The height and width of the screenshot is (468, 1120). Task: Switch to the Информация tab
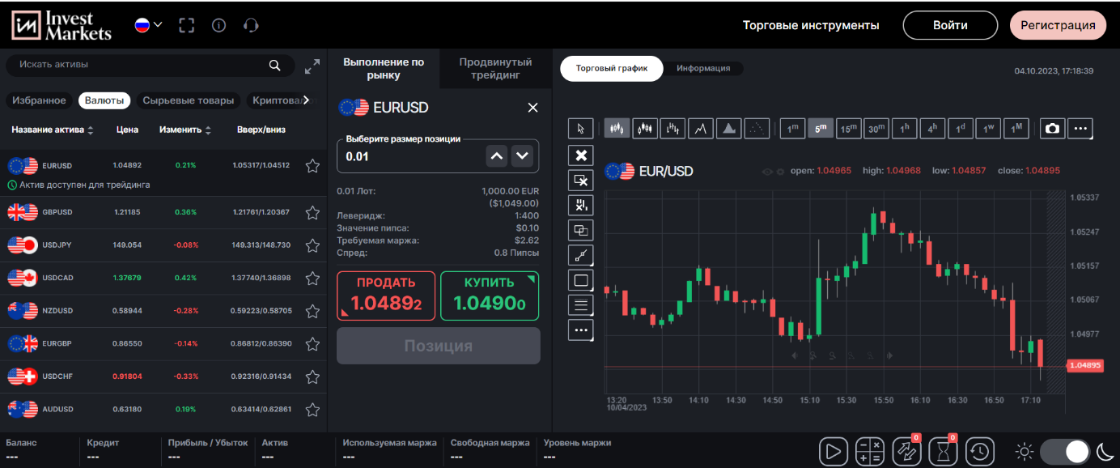pos(703,68)
